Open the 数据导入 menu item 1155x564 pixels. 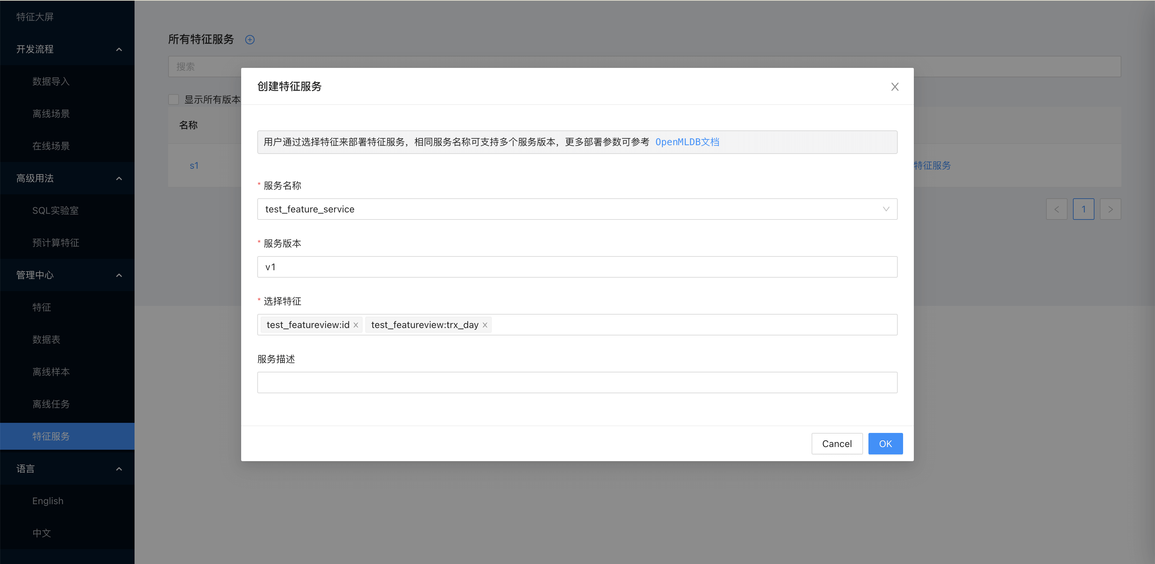pyautogui.click(x=51, y=82)
